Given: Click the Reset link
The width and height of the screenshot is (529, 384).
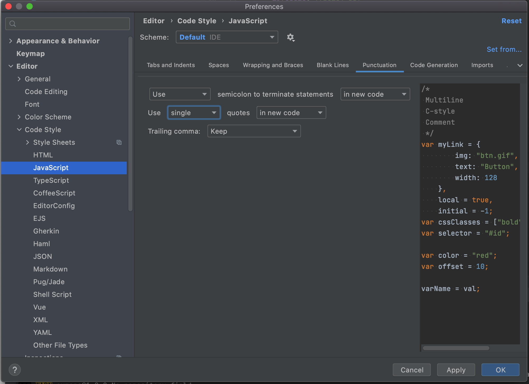Looking at the screenshot, I should pyautogui.click(x=511, y=21).
